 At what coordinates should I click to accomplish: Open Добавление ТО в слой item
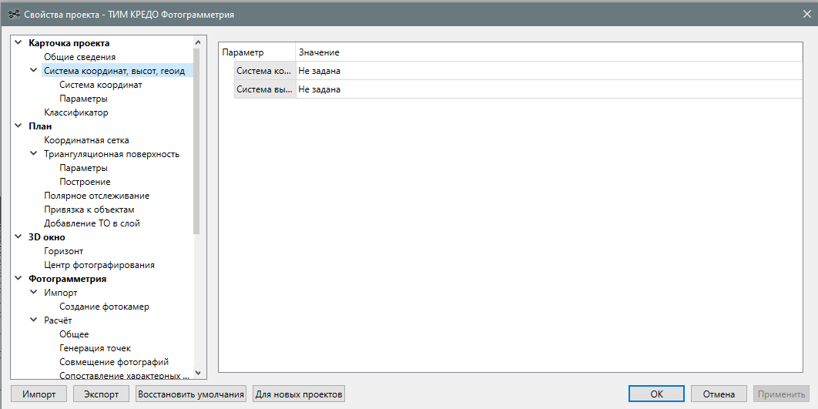tap(92, 223)
